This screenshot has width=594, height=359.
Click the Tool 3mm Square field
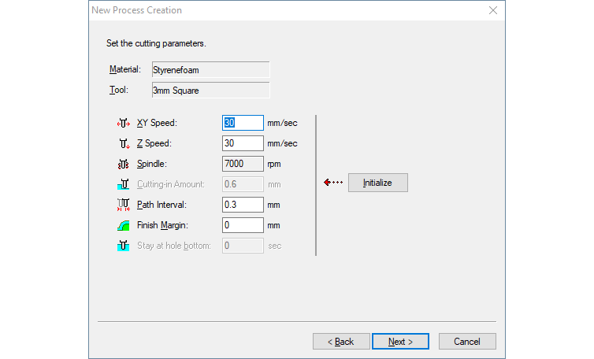(210, 90)
